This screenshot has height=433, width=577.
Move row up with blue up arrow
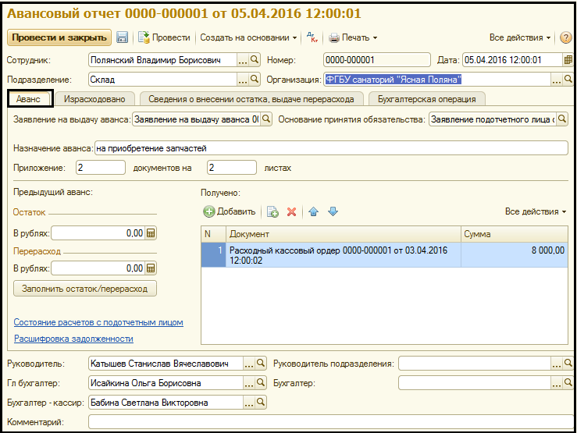[x=314, y=211]
